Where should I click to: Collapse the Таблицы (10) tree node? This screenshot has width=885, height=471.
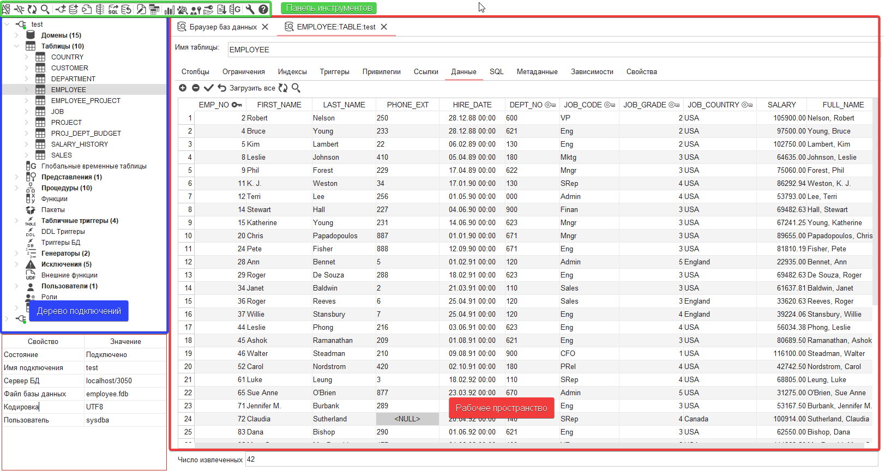(16, 46)
